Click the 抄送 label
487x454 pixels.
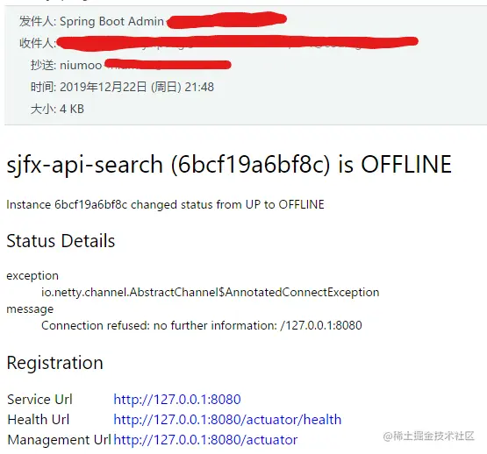point(43,65)
